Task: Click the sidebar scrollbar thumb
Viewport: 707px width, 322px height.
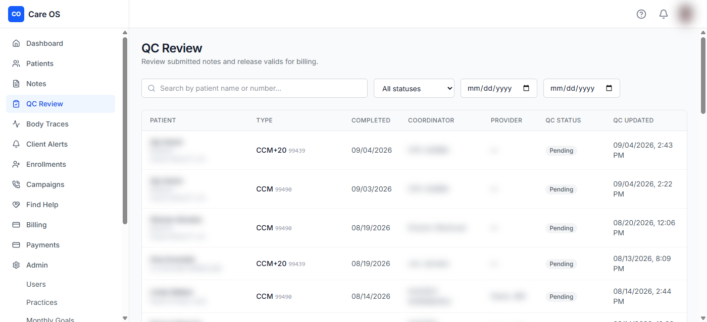Action: 125,131
